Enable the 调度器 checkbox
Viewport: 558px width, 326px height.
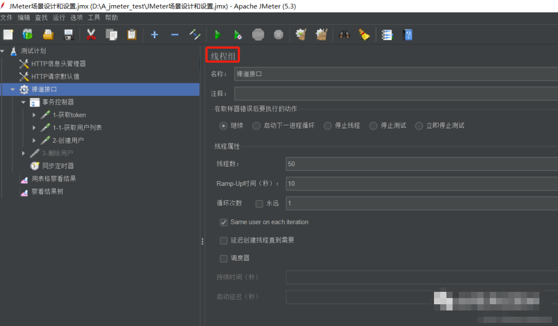coord(223,258)
